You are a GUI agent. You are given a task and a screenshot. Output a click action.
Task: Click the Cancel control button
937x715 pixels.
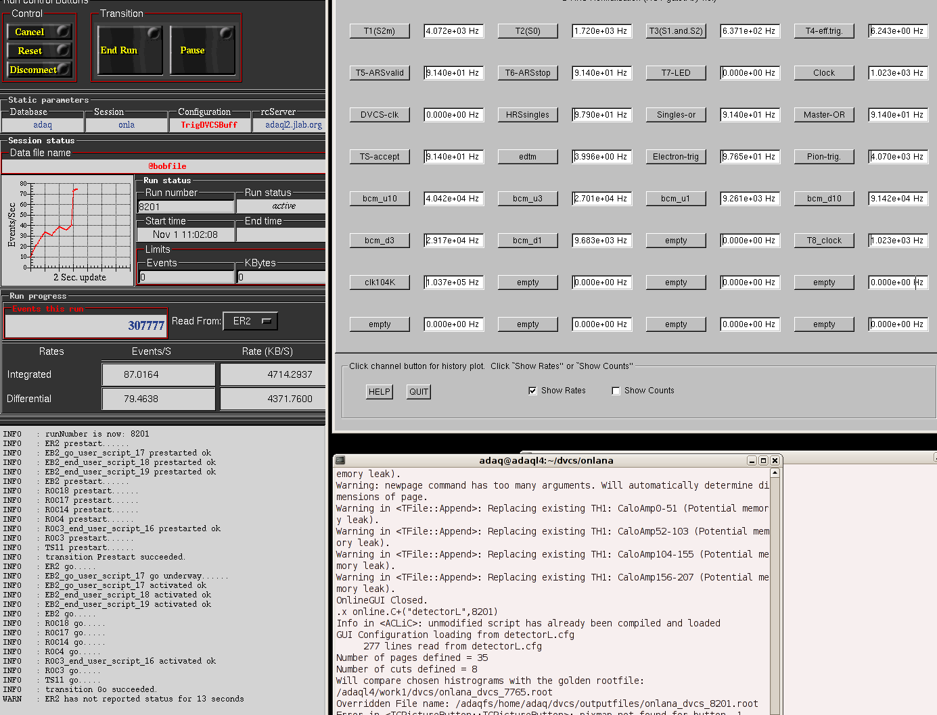coord(39,32)
